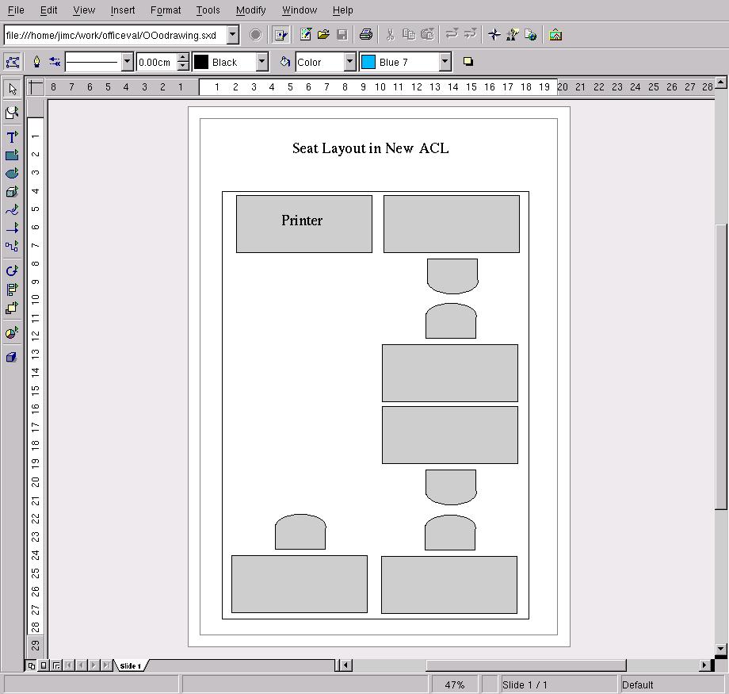Click the Printer labeled rectangle
This screenshot has height=694, width=729.
point(303,224)
